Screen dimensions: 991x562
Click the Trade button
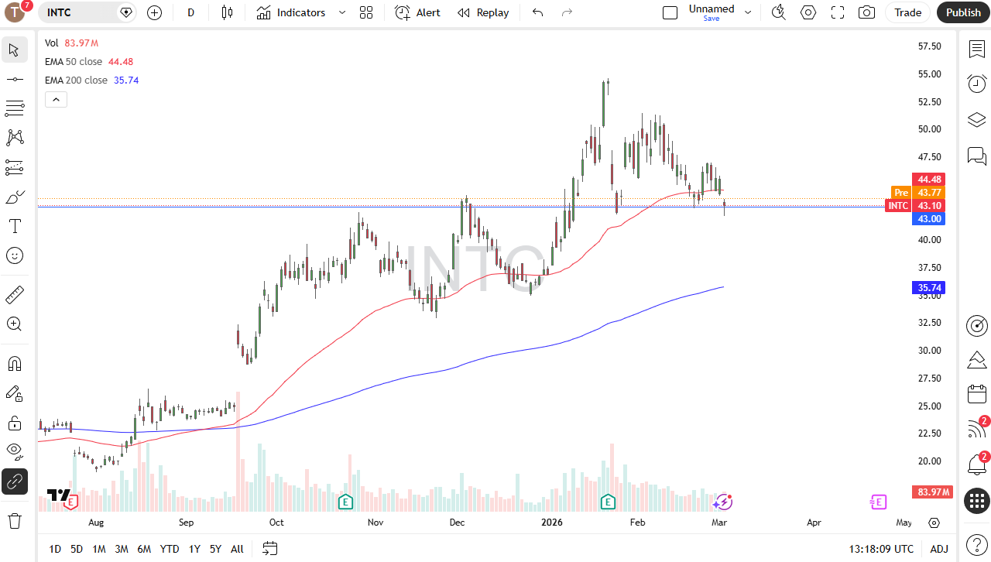(x=908, y=12)
